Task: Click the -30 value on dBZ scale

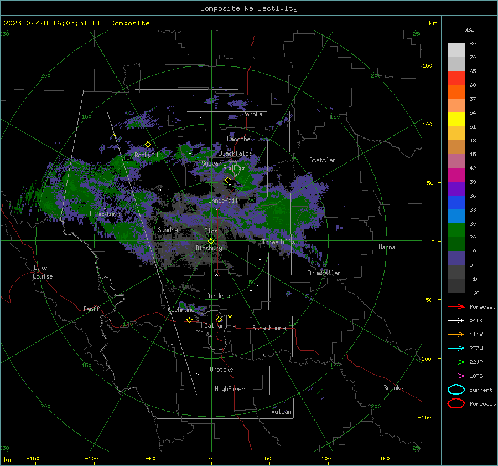Action: [474, 293]
